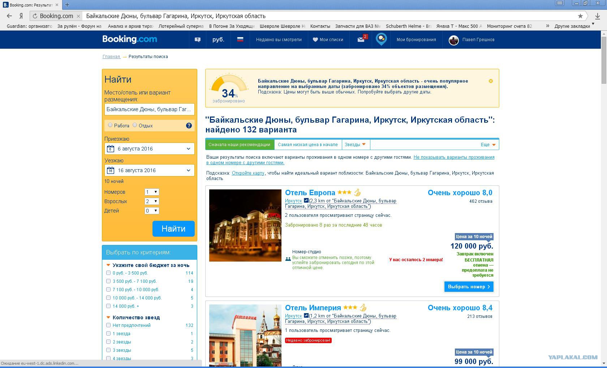
Task: Show more bookmarks with the double chevron
Action: [x=548, y=26]
